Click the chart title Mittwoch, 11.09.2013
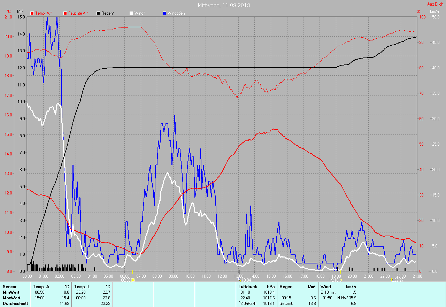The height and width of the screenshot is (307, 446). click(x=224, y=5)
